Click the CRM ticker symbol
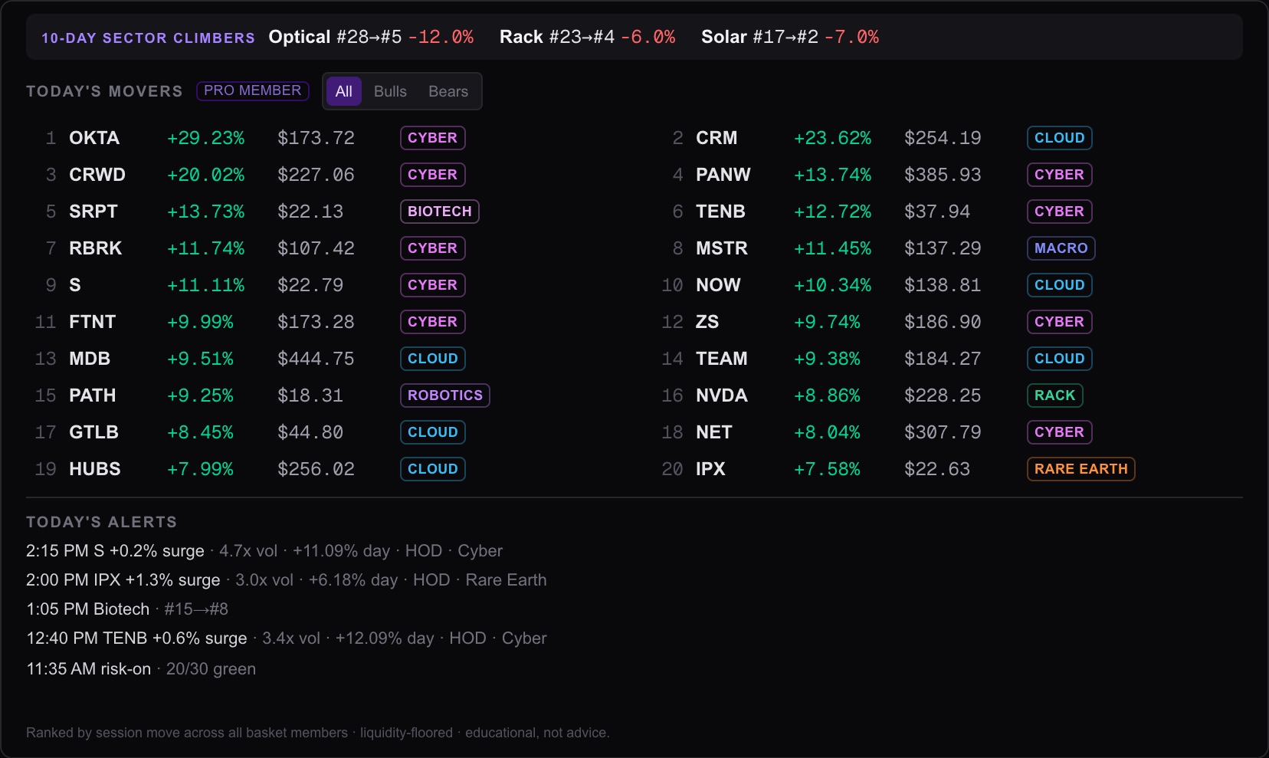1269x758 pixels. coord(716,138)
